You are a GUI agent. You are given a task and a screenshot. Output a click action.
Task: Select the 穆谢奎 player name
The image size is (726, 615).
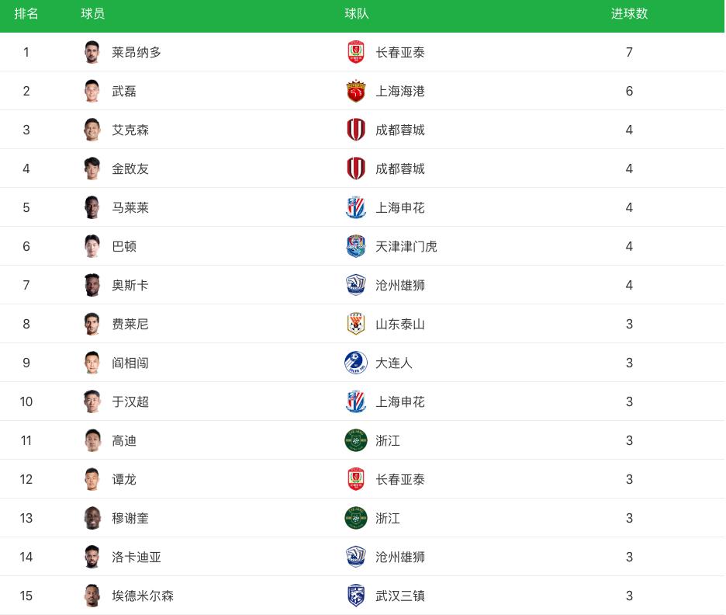[x=130, y=518]
